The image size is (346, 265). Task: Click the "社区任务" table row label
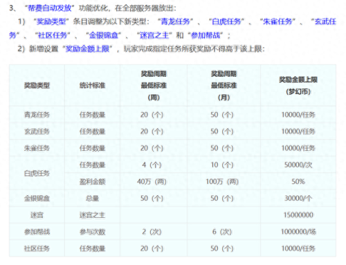coord(37,248)
